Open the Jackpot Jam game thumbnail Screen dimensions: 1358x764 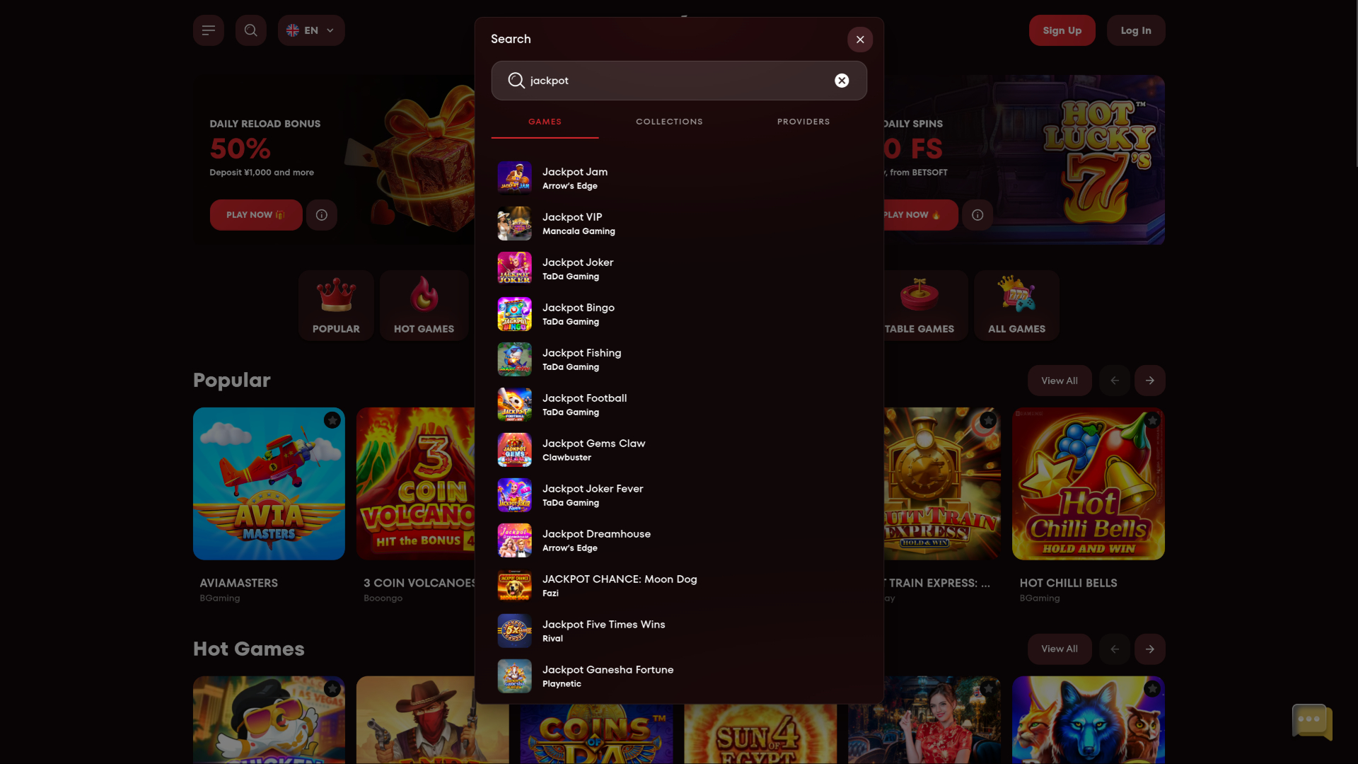coord(514,178)
